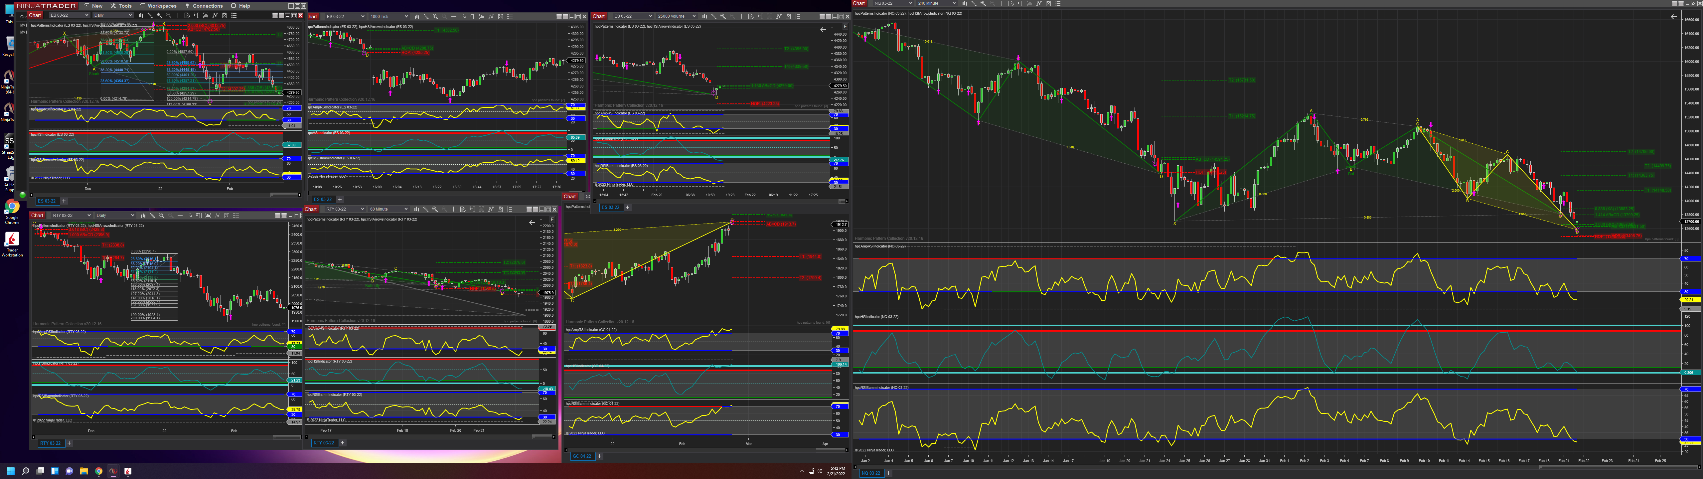Click Properties list icon in NQ toolbar
The height and width of the screenshot is (479, 1703).
(1058, 3)
